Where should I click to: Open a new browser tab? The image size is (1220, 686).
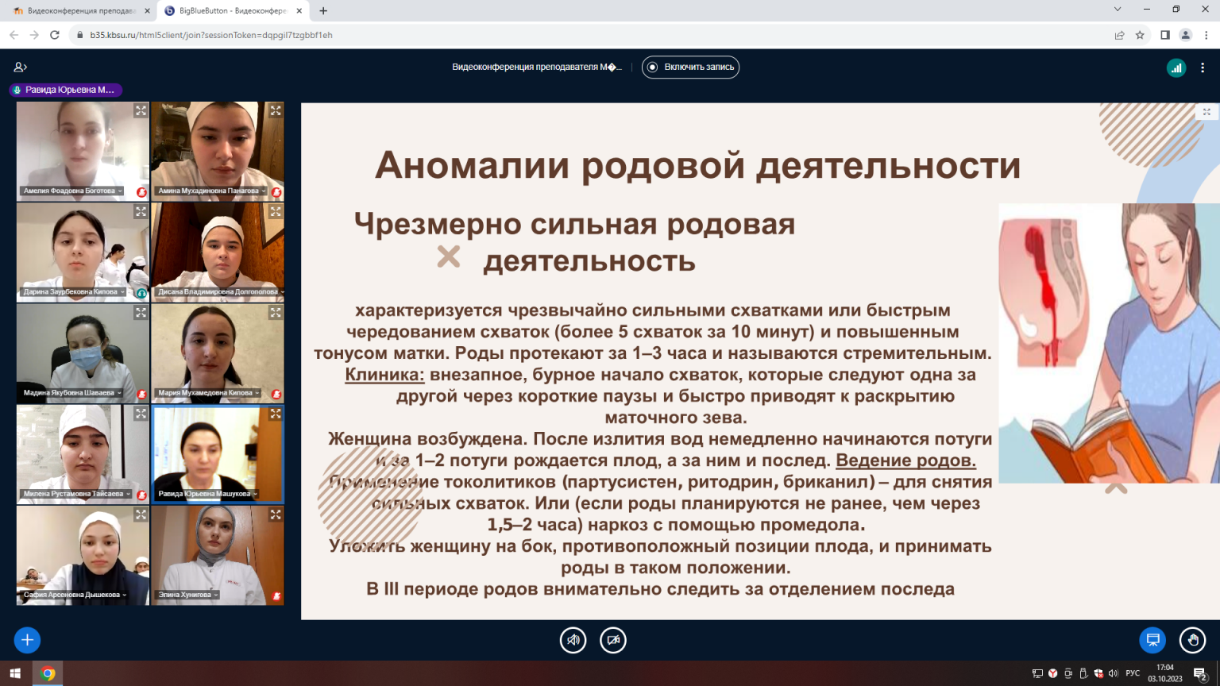pos(323,11)
